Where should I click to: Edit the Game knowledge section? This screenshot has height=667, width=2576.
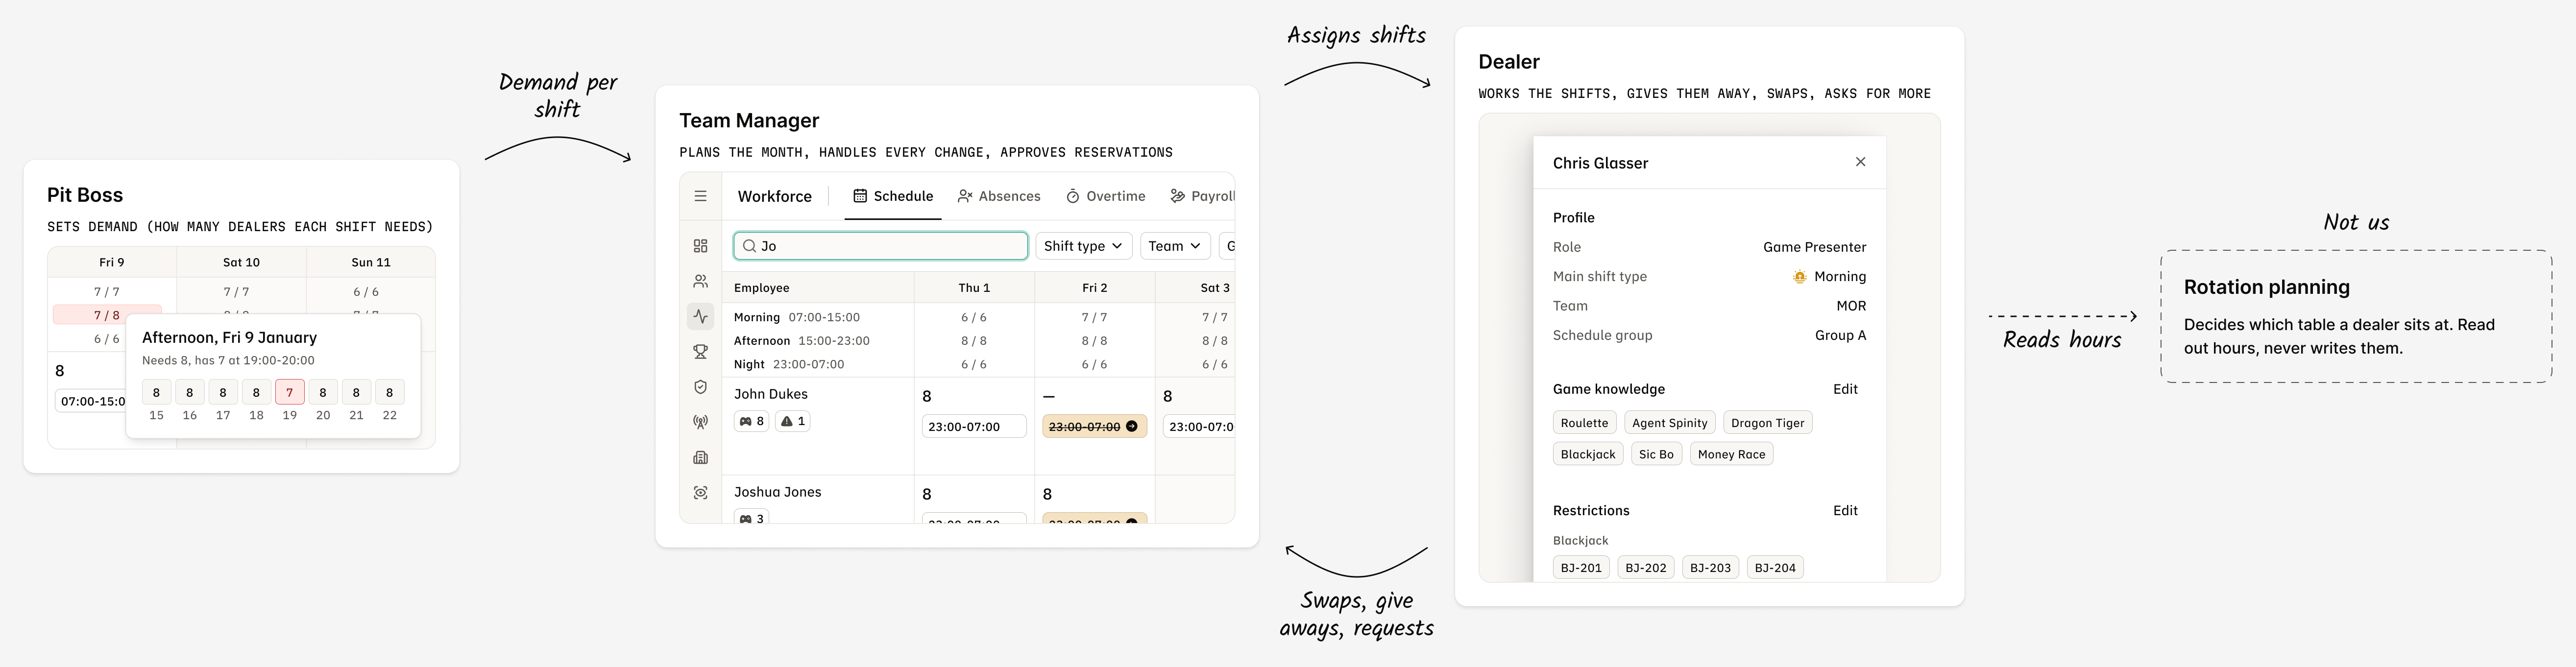[1845, 389]
